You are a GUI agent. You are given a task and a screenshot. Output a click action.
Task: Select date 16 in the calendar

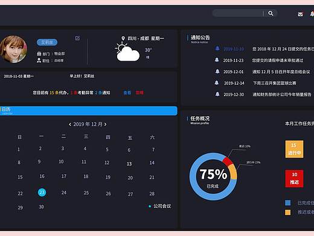[x=42, y=176]
